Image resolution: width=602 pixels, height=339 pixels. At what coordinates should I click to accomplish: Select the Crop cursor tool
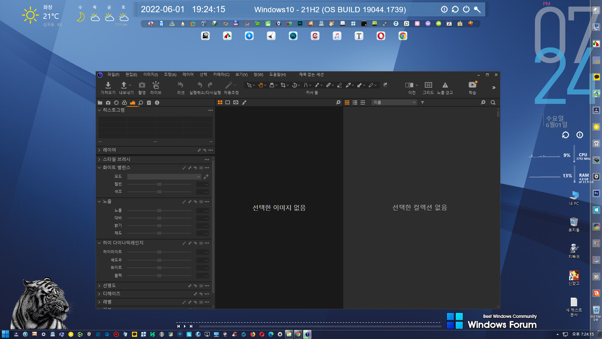click(x=283, y=85)
